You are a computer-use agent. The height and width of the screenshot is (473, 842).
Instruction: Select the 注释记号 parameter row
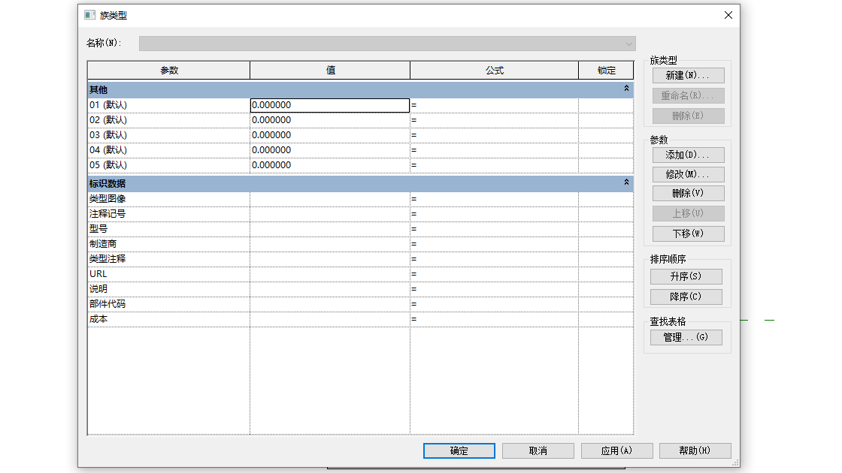pos(168,214)
